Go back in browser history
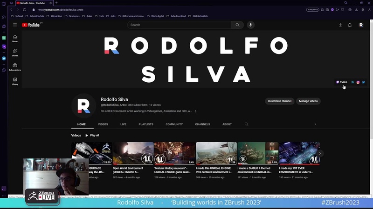Viewport: 373px width, 209px height. 11,10
